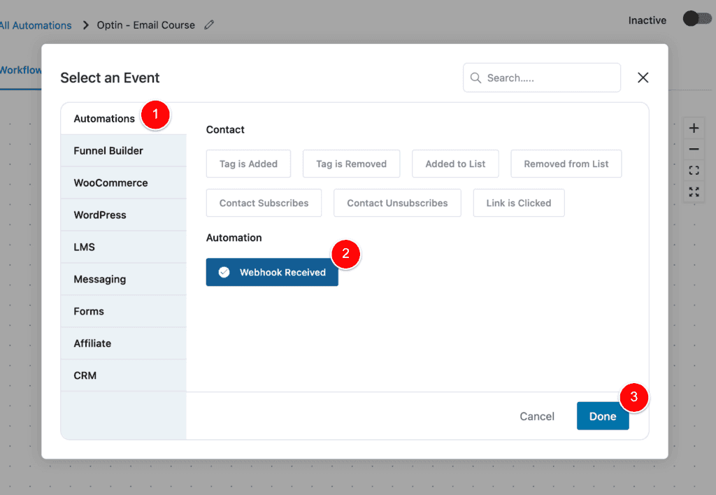Image resolution: width=716 pixels, height=495 pixels.
Task: Open the Funnel Builder category
Action: tap(107, 150)
